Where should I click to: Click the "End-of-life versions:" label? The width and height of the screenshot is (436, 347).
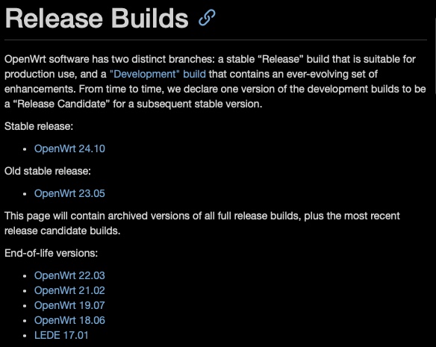point(52,253)
